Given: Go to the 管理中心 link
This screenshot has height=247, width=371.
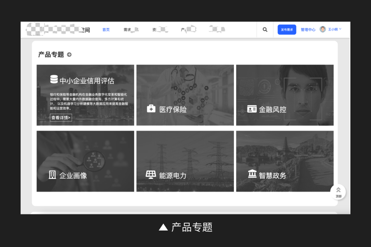Looking at the screenshot, I should tap(308, 30).
